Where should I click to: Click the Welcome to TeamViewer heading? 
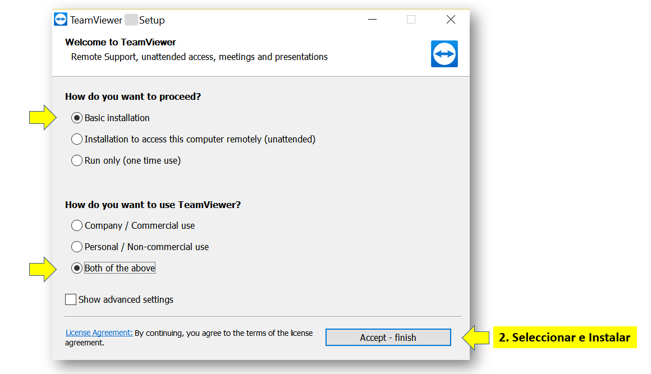point(120,42)
